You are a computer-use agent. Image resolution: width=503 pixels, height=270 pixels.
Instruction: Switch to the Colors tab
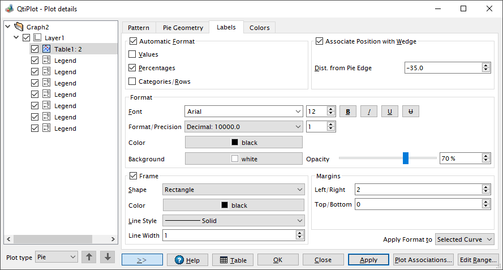tap(260, 28)
